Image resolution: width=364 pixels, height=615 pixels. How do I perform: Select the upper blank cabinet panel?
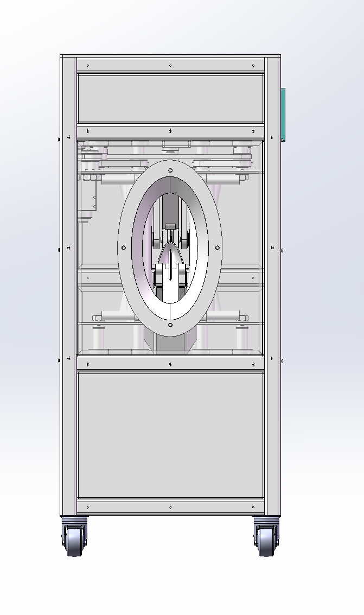click(170, 98)
